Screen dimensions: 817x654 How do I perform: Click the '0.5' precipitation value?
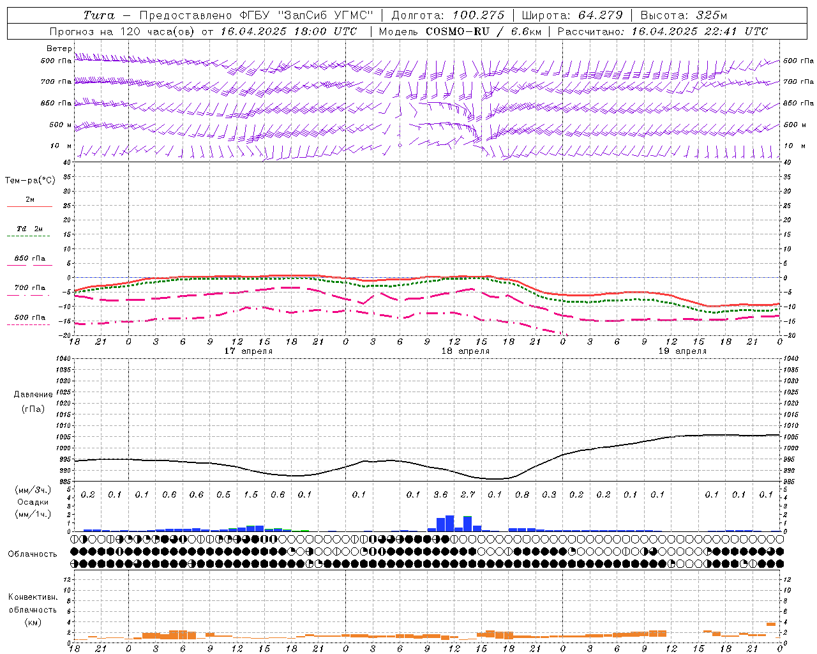coord(223,494)
